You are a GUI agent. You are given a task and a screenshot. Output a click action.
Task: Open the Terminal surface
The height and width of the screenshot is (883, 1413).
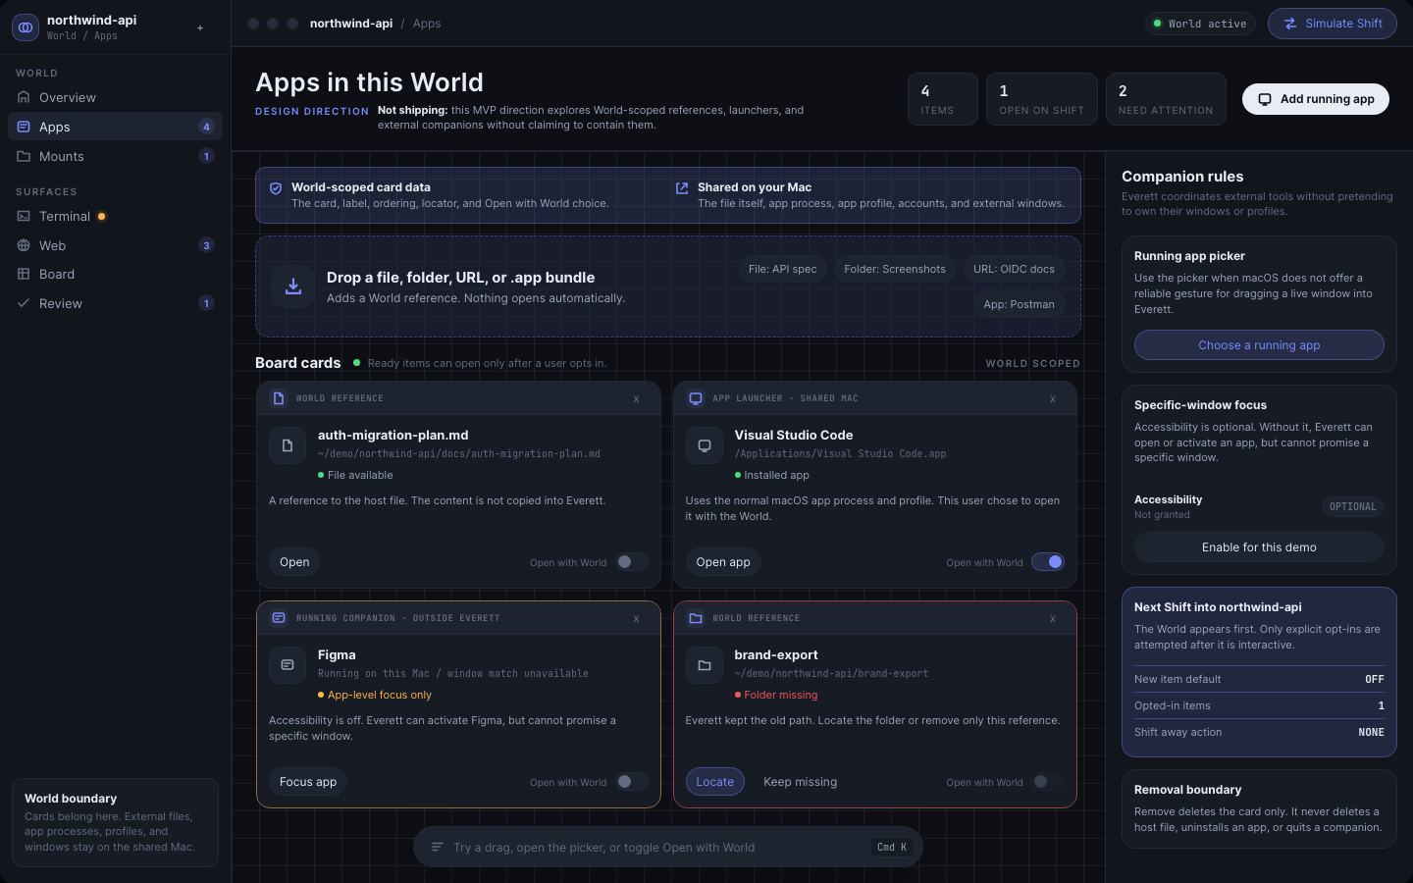(115, 216)
